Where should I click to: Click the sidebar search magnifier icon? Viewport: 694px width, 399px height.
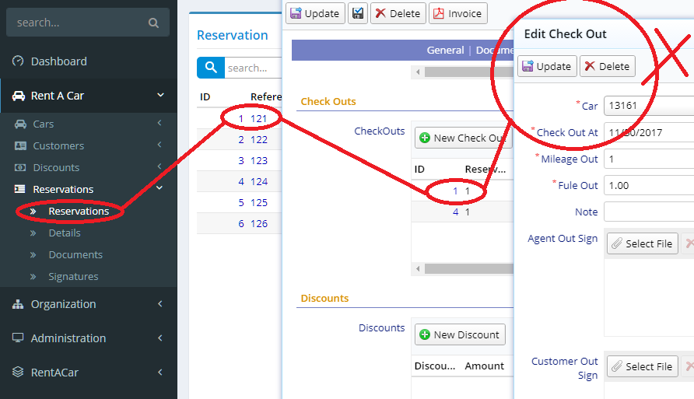click(x=153, y=23)
